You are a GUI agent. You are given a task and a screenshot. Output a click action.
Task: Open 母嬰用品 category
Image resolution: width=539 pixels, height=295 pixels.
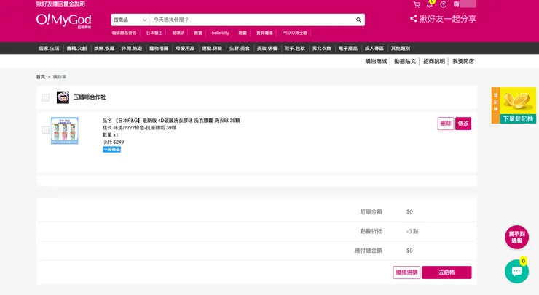coord(185,49)
